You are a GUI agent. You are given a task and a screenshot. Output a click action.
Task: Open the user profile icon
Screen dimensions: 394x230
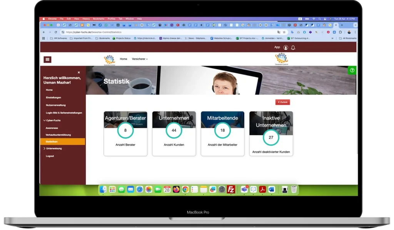286,47
